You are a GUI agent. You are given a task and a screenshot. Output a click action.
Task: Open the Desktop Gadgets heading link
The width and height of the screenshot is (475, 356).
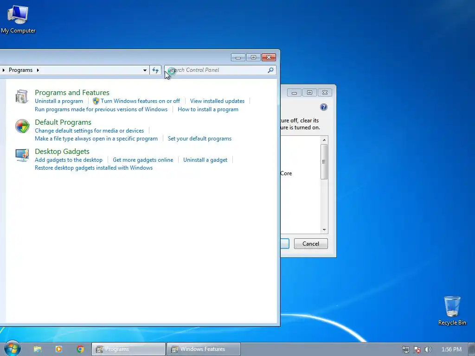62,152
